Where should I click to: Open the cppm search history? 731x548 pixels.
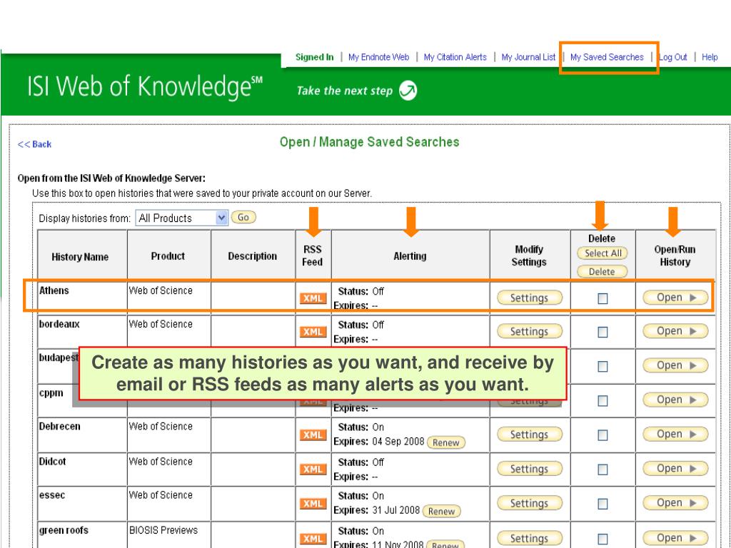[675, 400]
